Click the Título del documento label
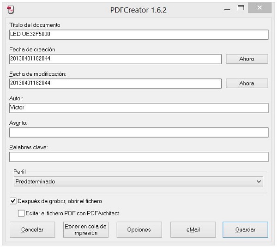This screenshot has width=277, height=247. [35, 25]
